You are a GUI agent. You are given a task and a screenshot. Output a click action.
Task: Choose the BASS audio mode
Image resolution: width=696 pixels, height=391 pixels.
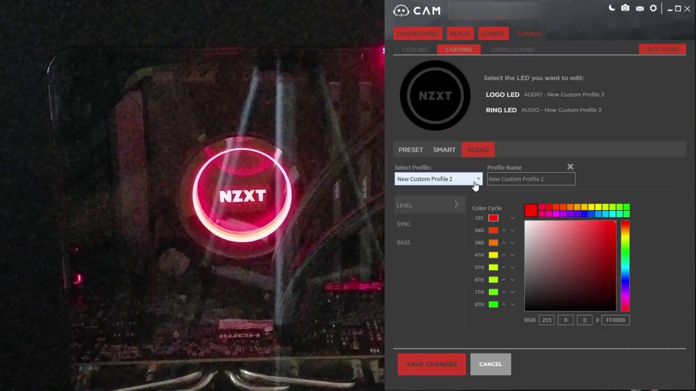[x=403, y=242]
